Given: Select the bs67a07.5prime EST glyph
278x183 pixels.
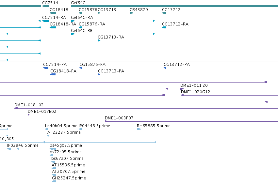Looking at the screenshot, I should pyautogui.click(x=53, y=162).
